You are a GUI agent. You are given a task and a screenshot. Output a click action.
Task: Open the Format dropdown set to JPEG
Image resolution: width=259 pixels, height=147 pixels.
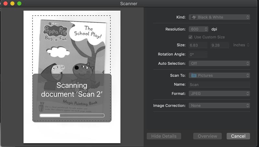click(219, 93)
